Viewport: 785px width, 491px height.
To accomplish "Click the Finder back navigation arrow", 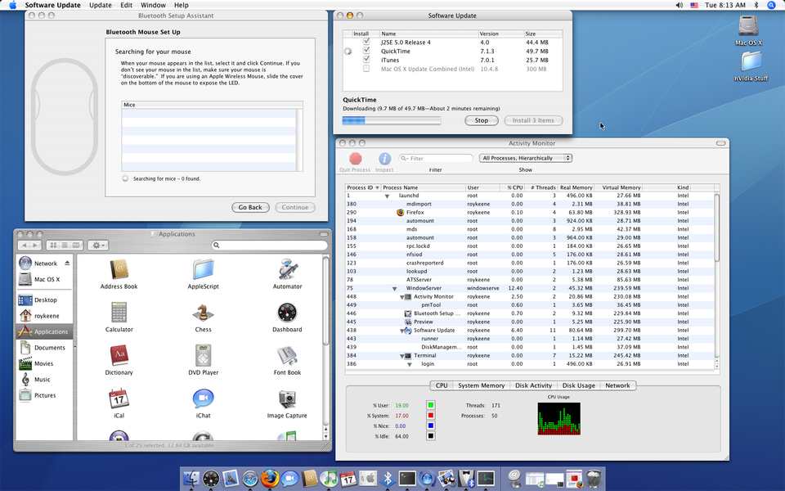I will coord(24,245).
